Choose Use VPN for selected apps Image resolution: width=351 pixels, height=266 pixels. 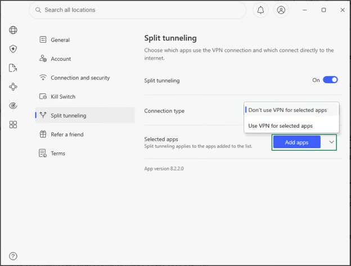pos(291,126)
